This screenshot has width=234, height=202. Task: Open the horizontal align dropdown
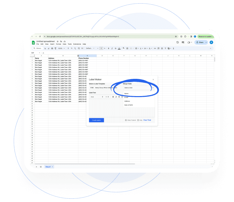click(137, 49)
